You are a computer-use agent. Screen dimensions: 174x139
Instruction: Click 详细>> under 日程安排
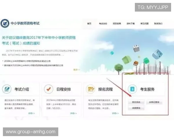(73, 113)
